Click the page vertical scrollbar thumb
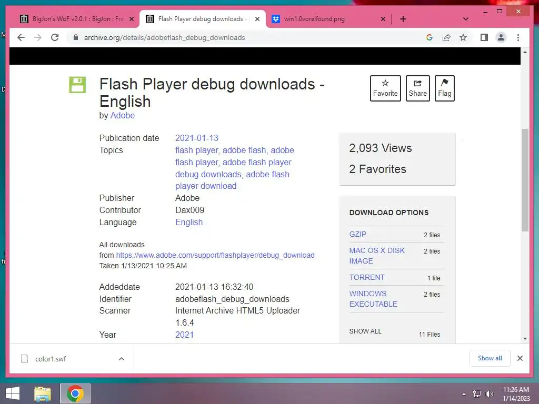 click(525, 180)
